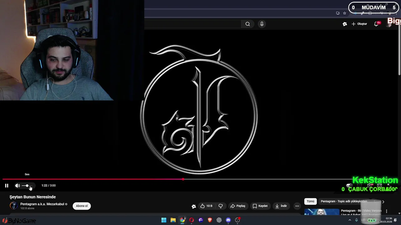This screenshot has height=225, width=401.
Task: Click the install app icon in address bar
Action: click(x=338, y=13)
